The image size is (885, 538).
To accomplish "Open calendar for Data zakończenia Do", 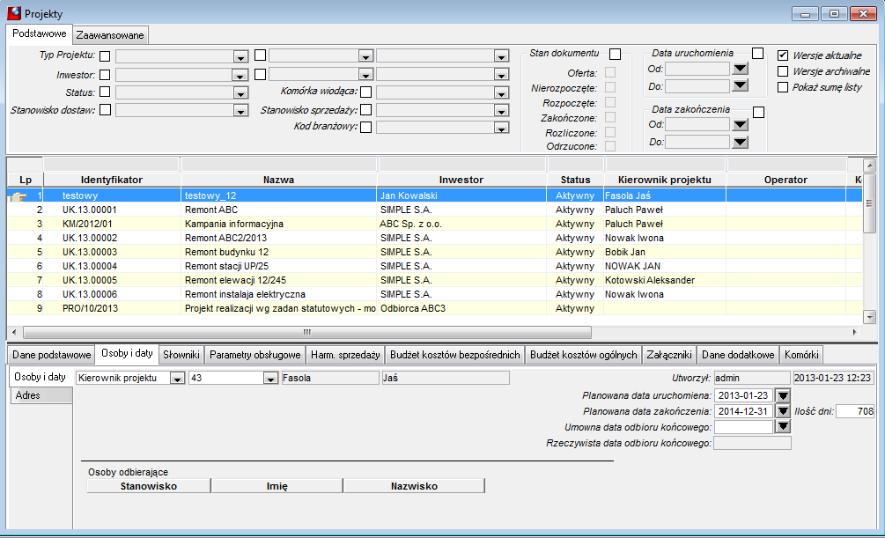I will 740,142.
